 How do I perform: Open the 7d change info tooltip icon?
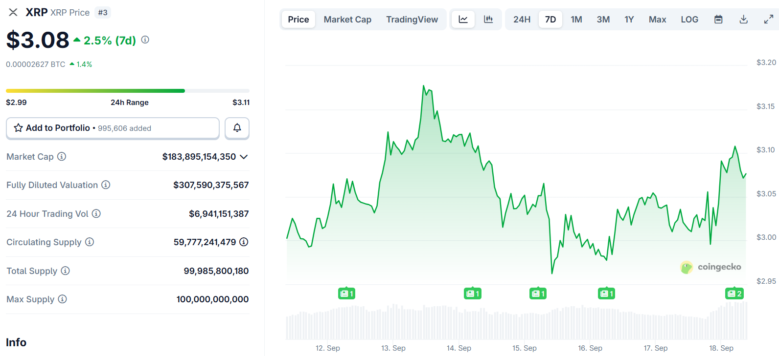tap(145, 40)
